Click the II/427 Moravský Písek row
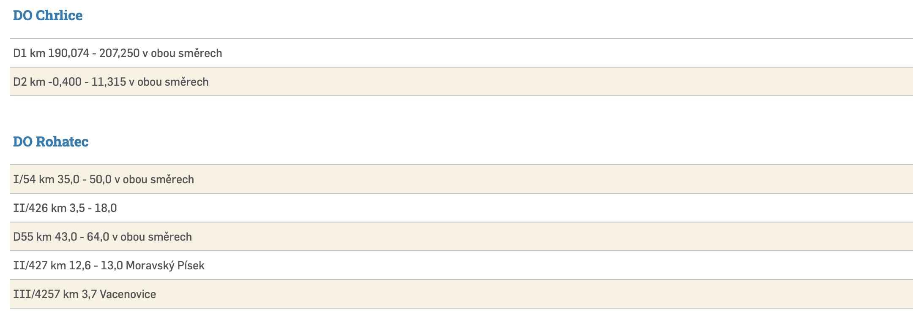Screen dimensions: 924x320 point(109,266)
